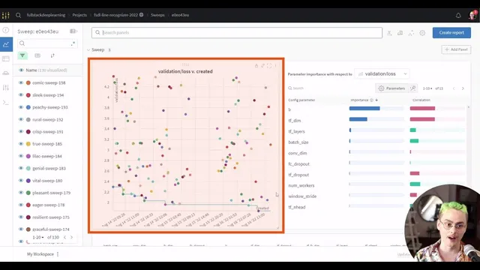Toggle visibility of comic-sweep-198 run
480x270 pixels.
pyautogui.click(x=21, y=82)
